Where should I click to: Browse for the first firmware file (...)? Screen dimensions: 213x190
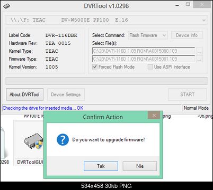tap(199, 51)
